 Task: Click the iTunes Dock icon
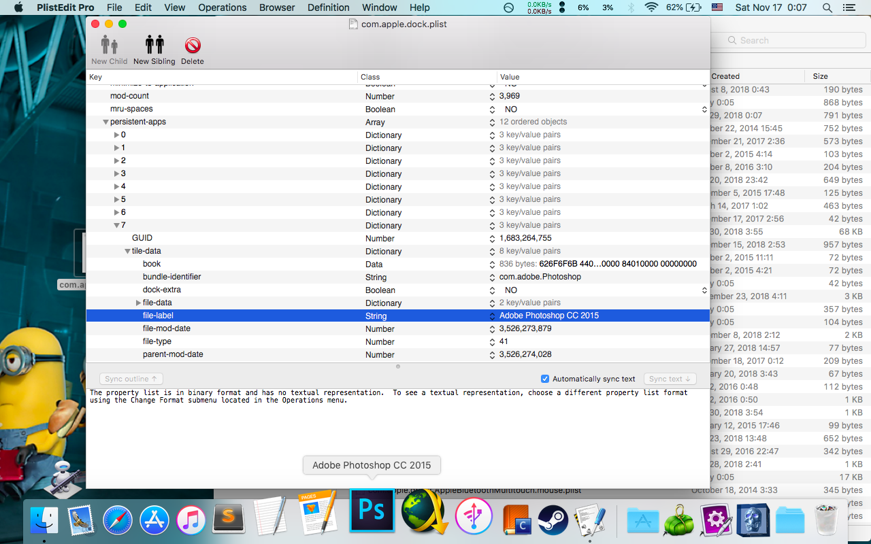click(191, 521)
